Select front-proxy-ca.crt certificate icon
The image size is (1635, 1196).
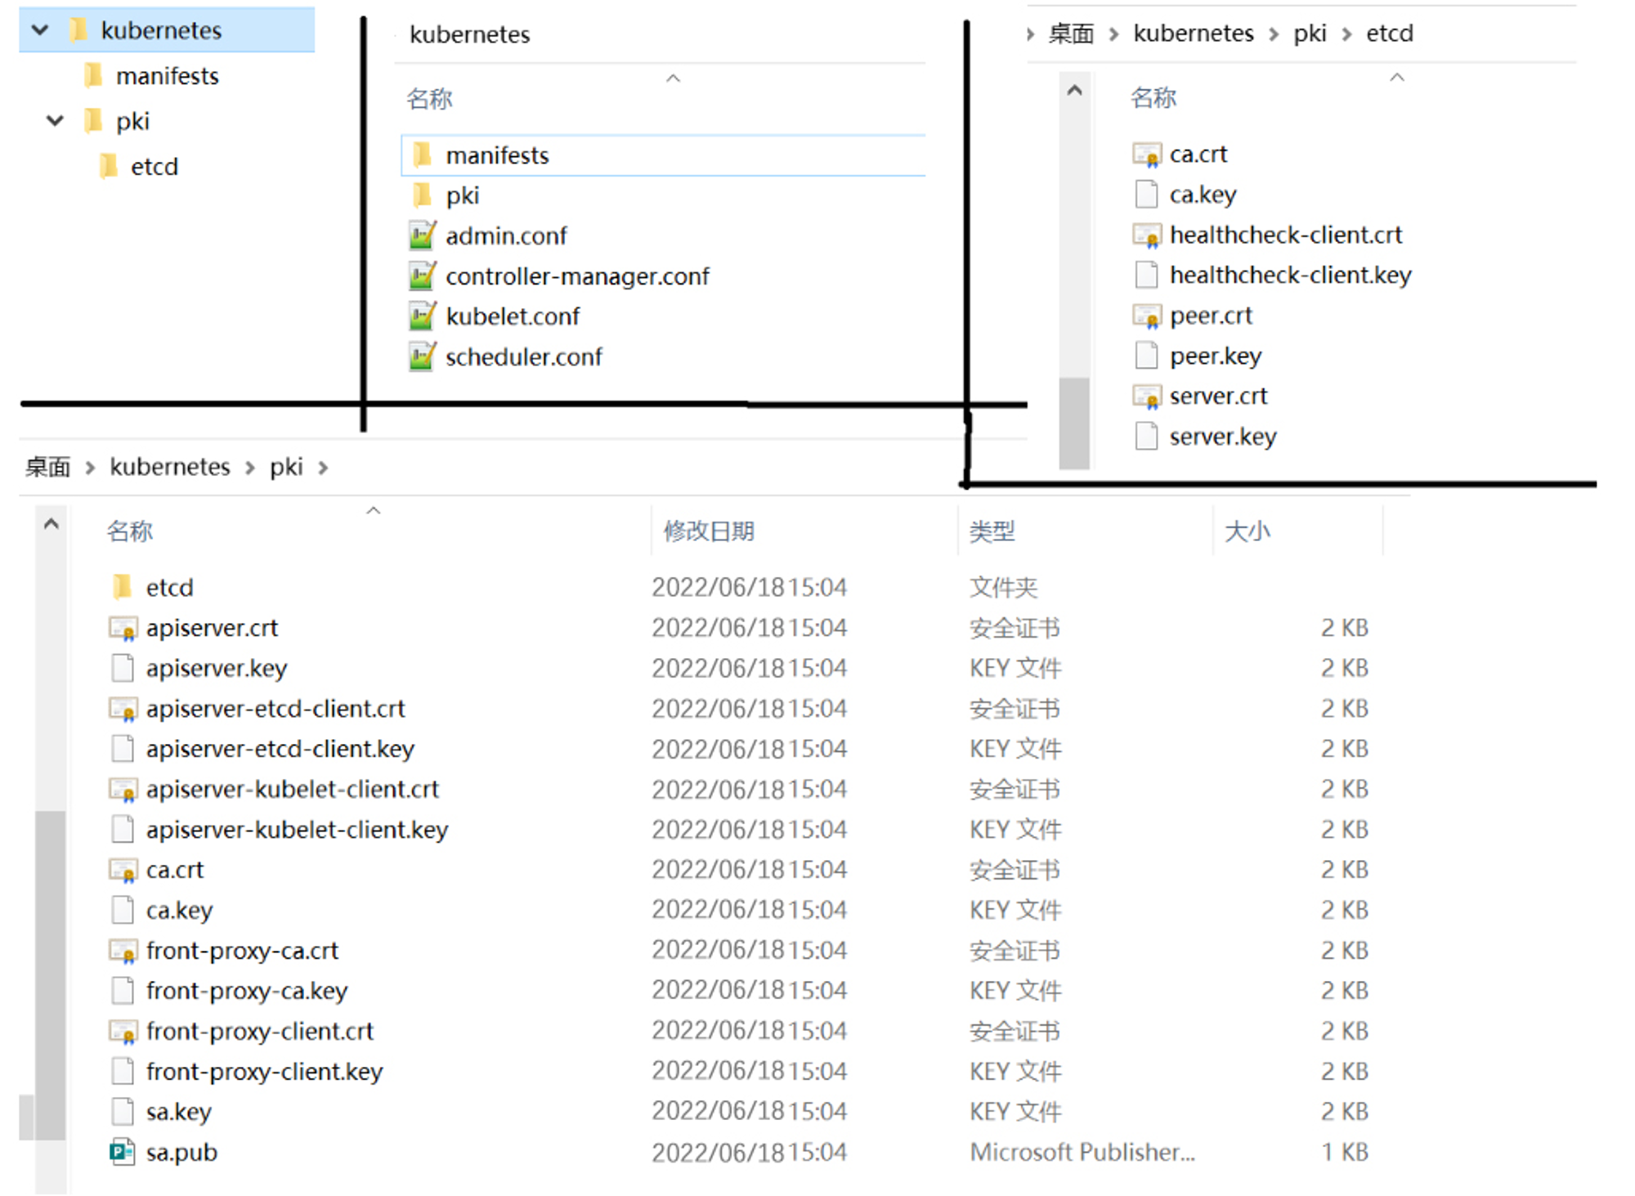click(x=123, y=950)
